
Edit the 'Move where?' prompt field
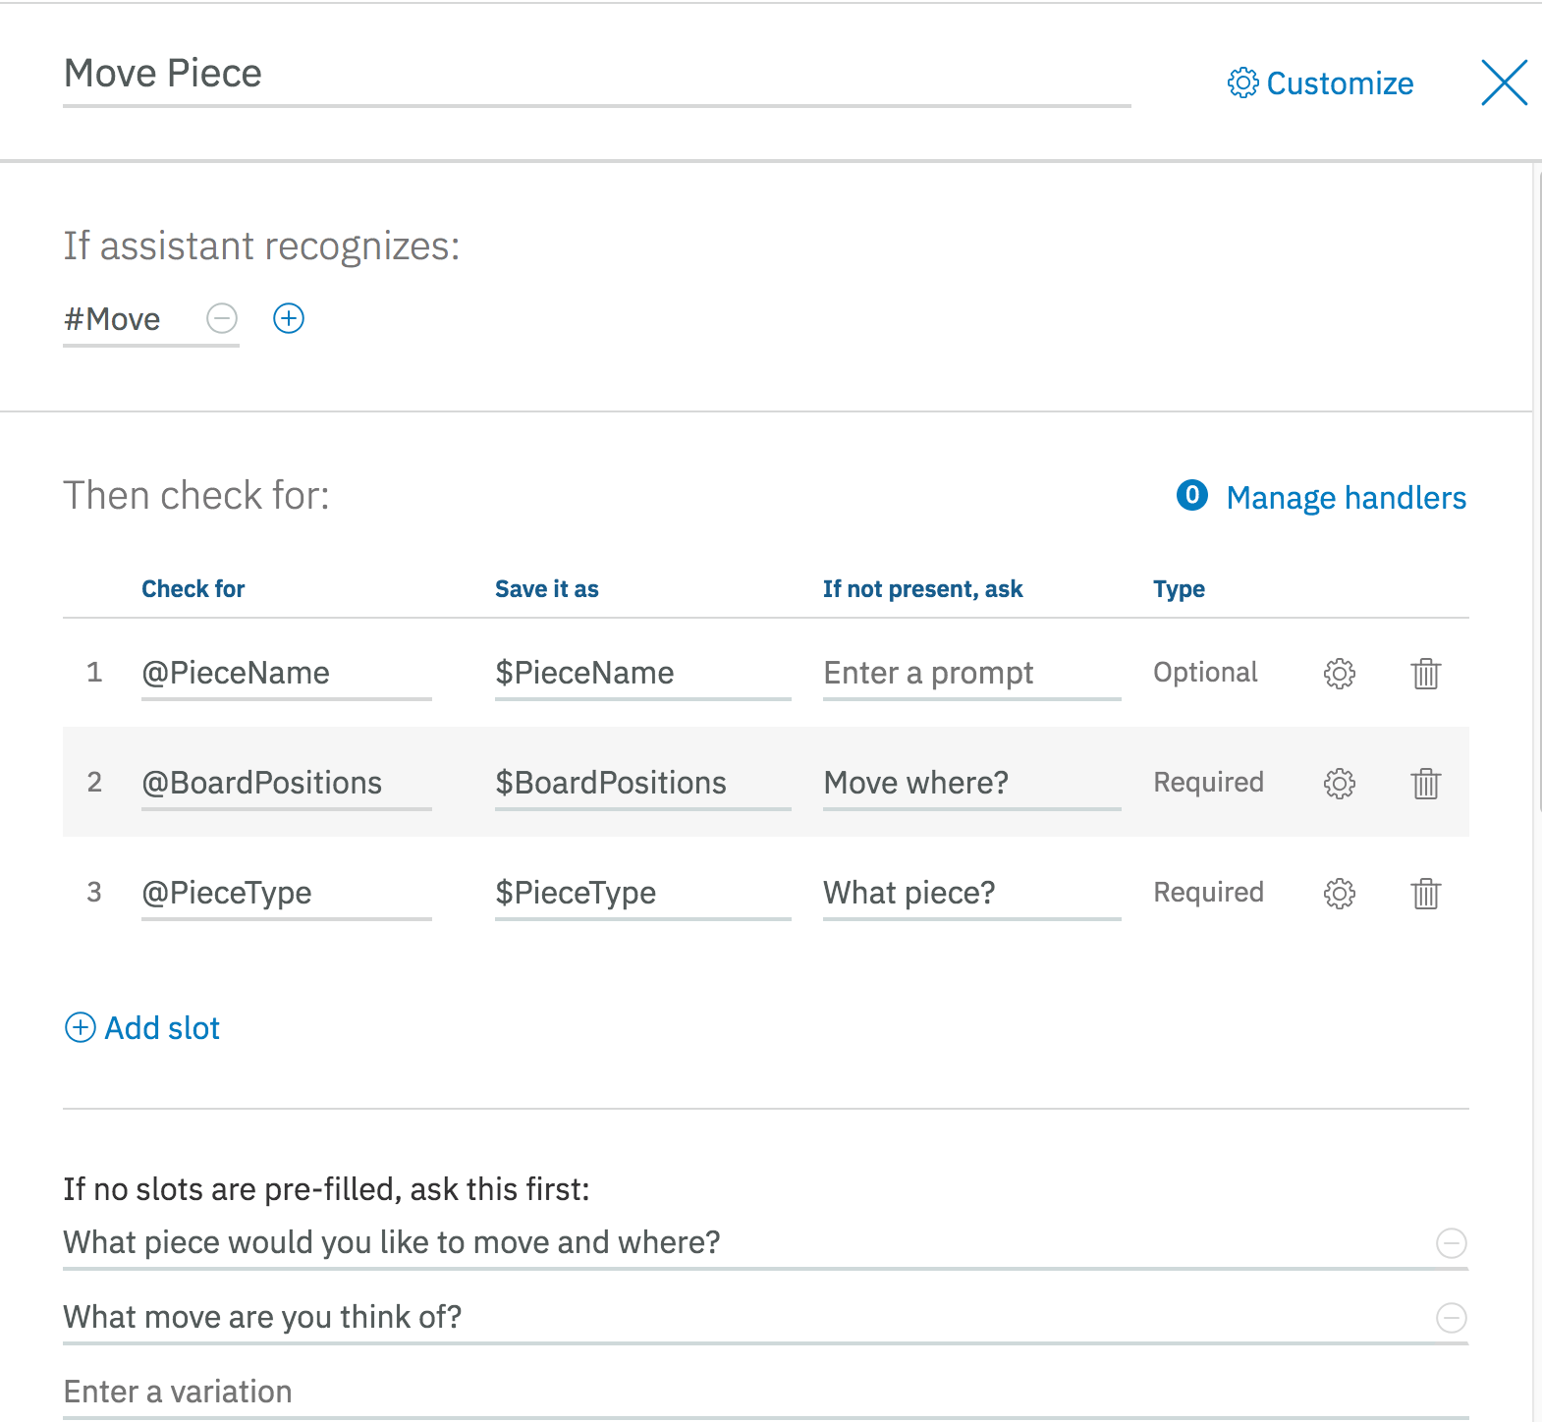click(970, 784)
